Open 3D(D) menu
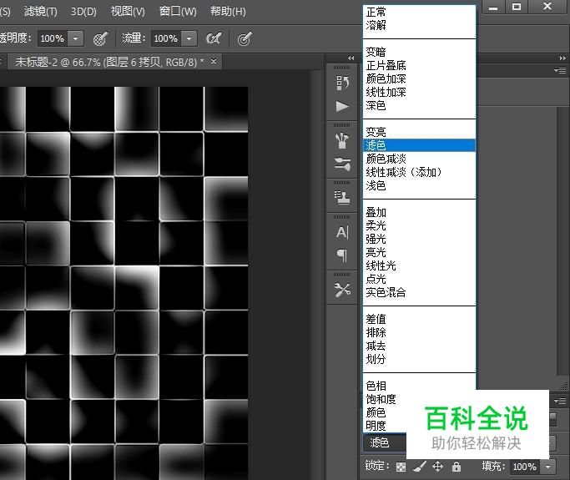Image resolution: width=570 pixels, height=480 pixels. click(x=83, y=12)
